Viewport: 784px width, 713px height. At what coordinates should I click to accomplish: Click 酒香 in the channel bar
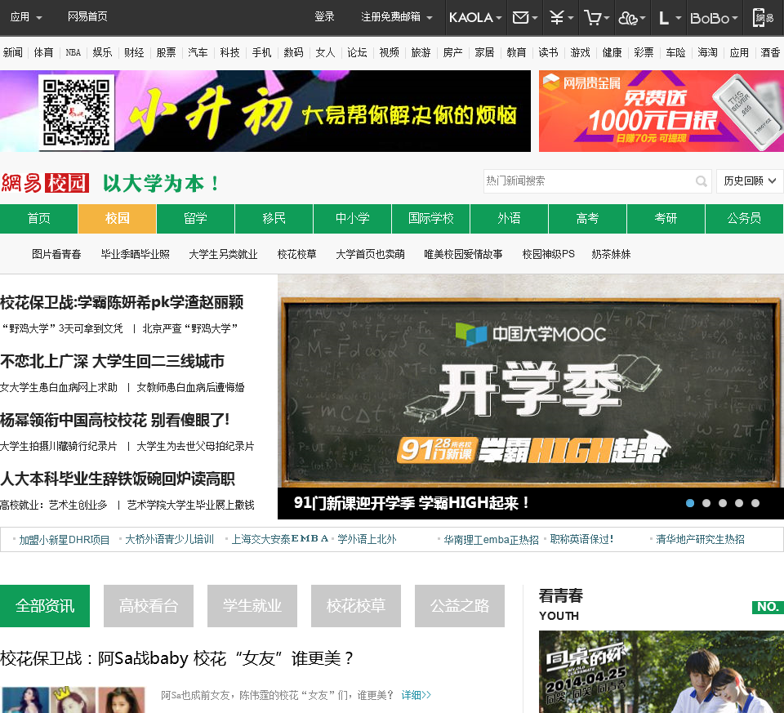(x=770, y=52)
